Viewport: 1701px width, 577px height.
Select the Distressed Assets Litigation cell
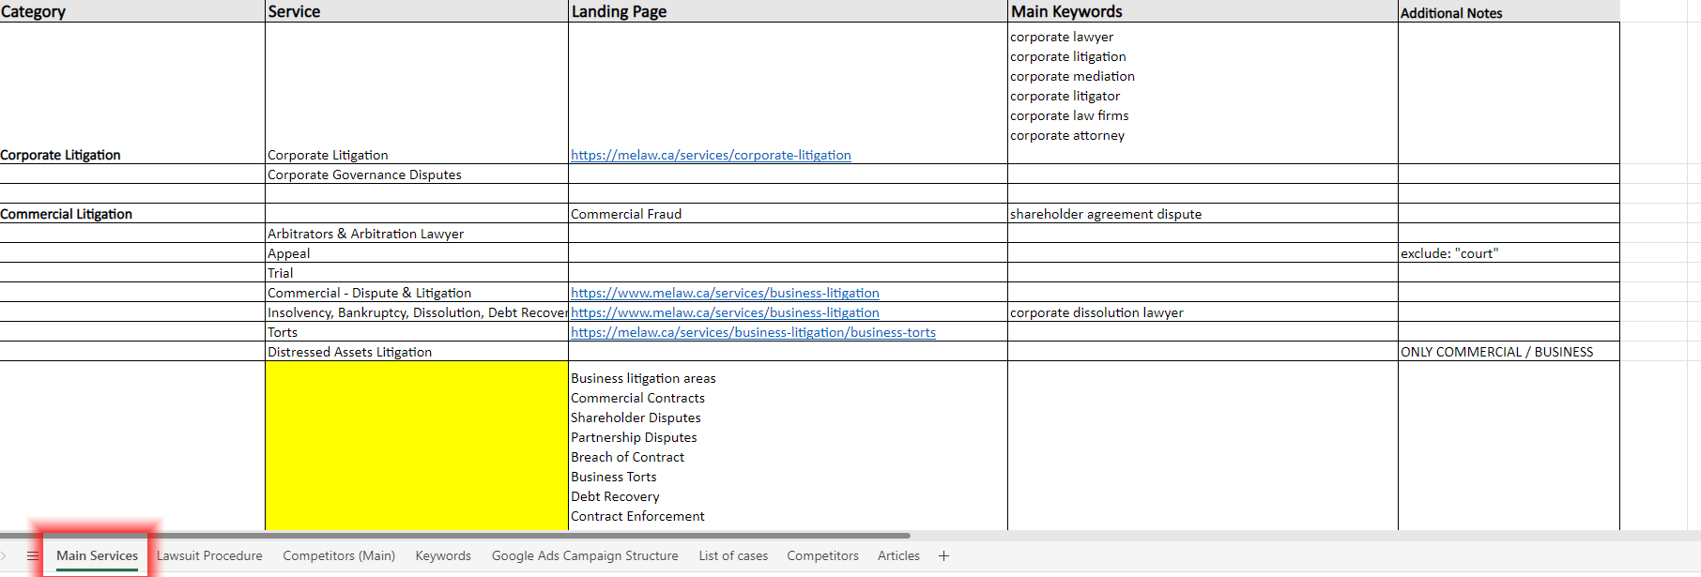point(417,352)
